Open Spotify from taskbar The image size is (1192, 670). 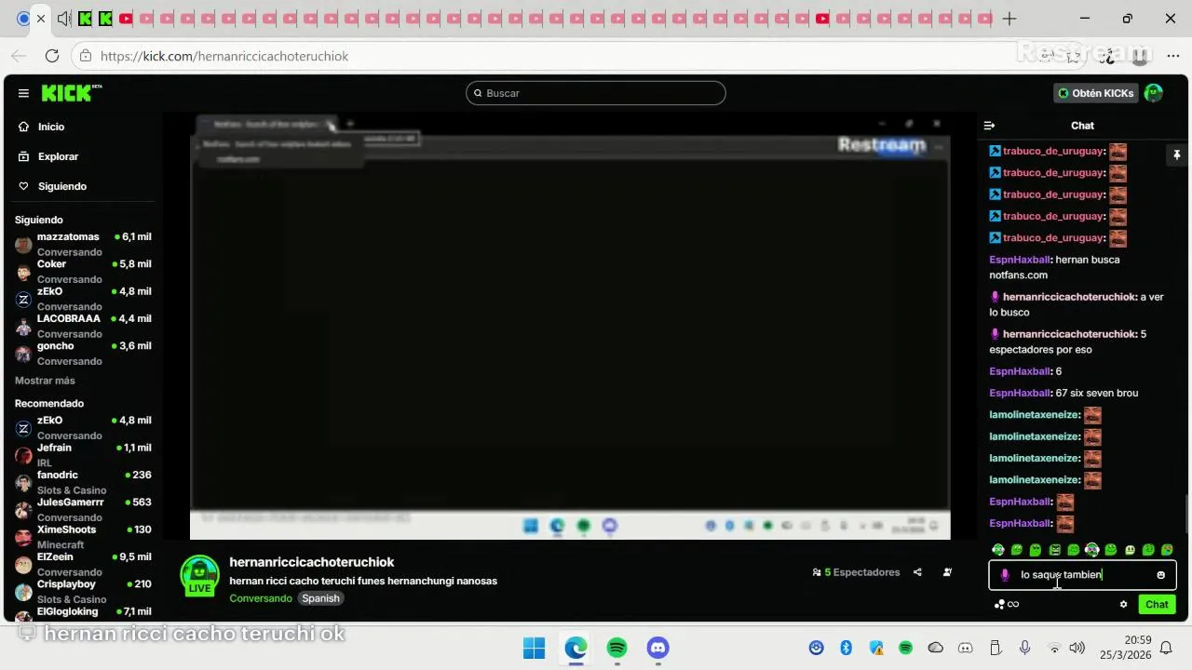[x=616, y=648]
